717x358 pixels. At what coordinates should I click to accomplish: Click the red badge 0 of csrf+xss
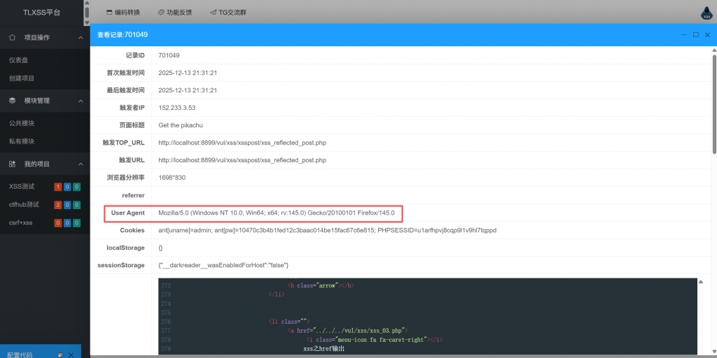click(58, 223)
